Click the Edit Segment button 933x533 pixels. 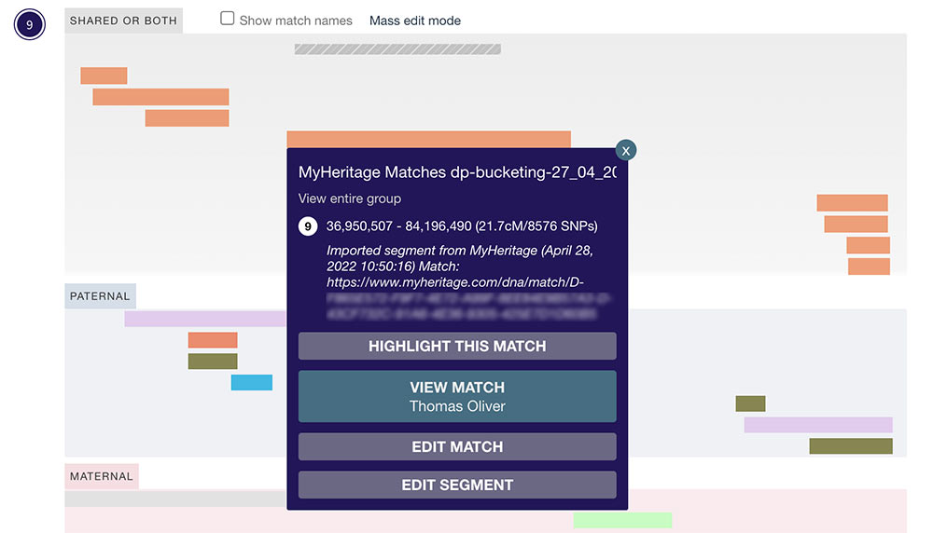(457, 485)
